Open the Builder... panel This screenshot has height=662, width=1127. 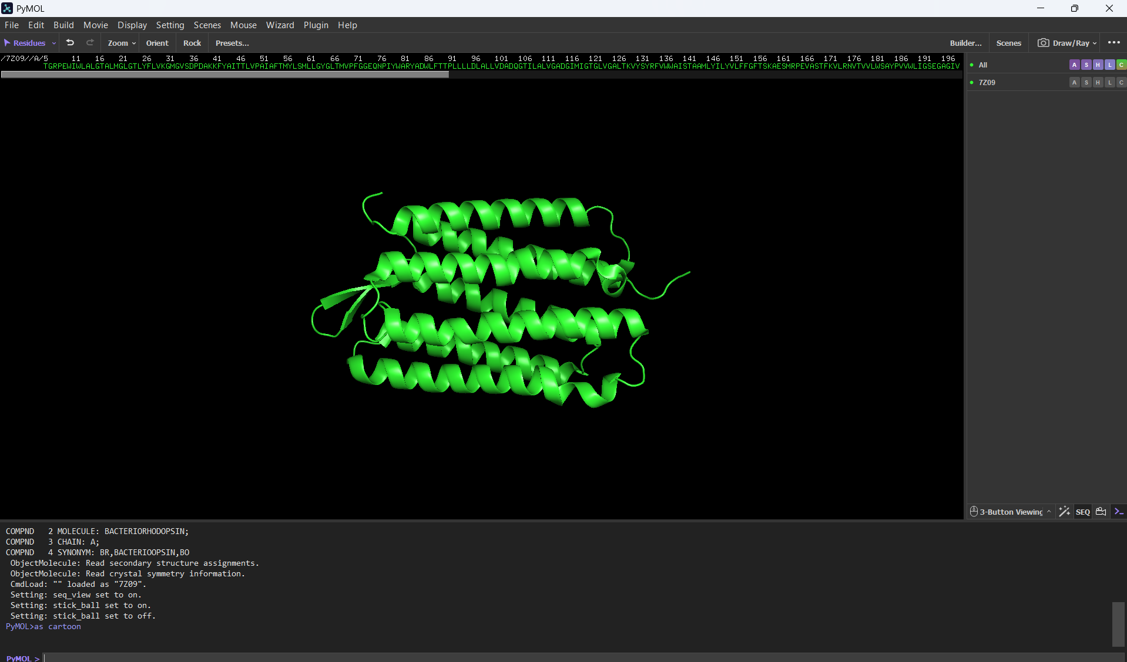pyautogui.click(x=965, y=43)
